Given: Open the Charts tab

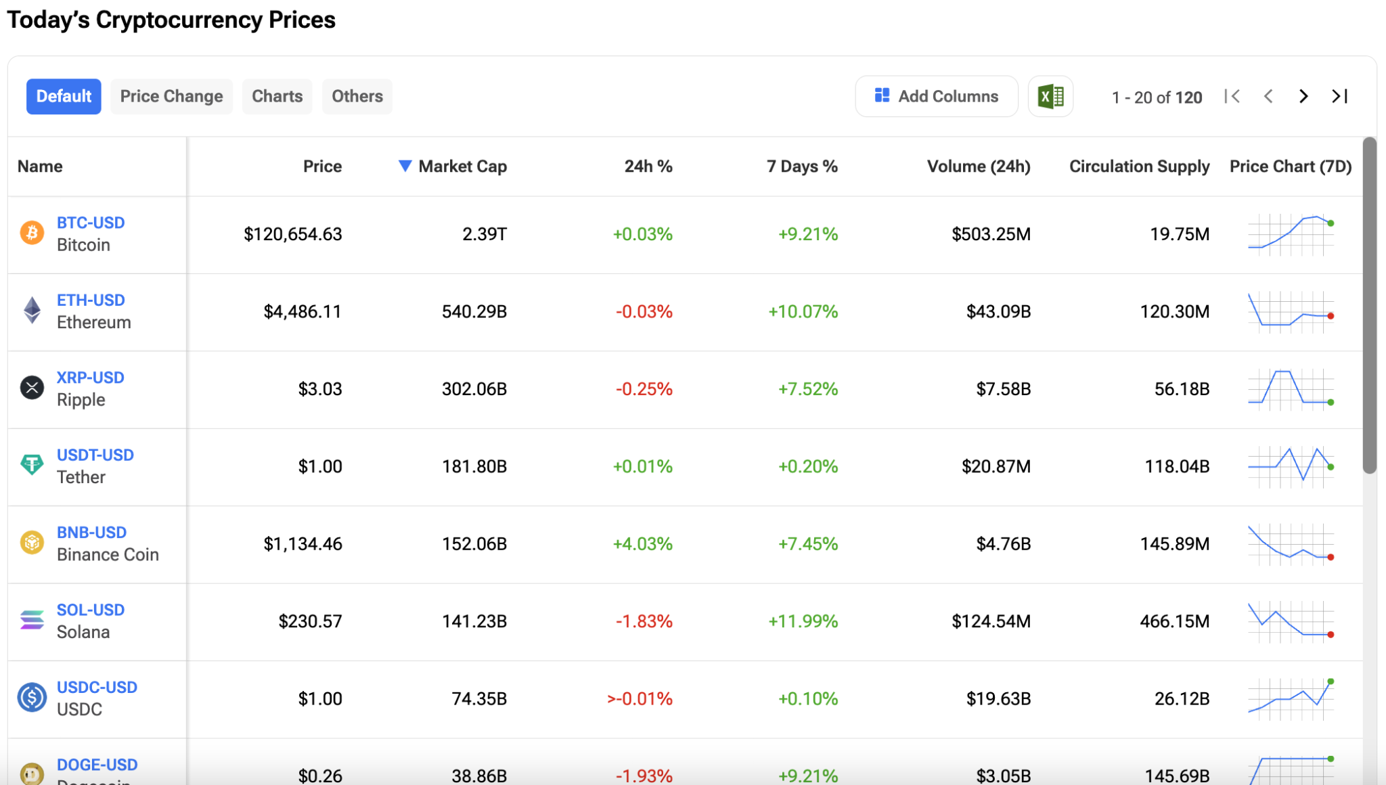Looking at the screenshot, I should pyautogui.click(x=277, y=97).
